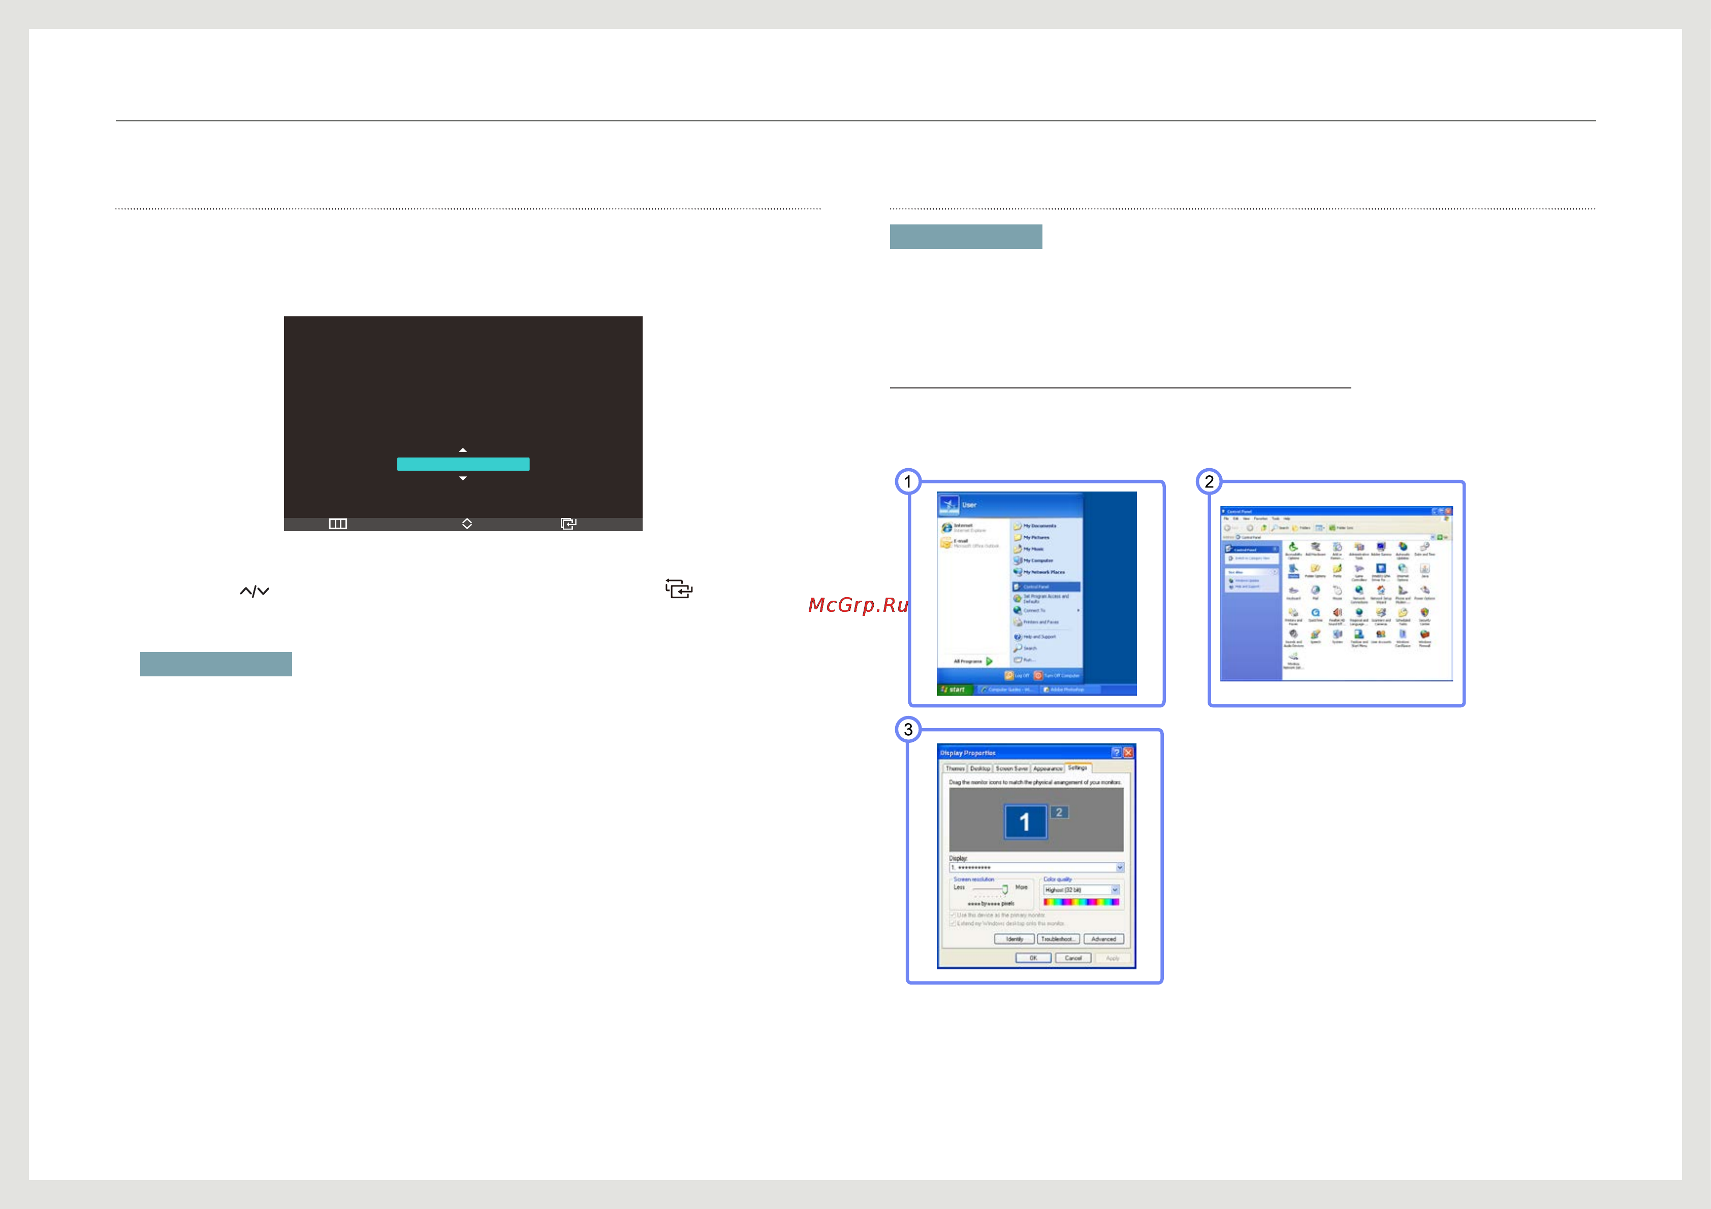This screenshot has width=1711, height=1209.
Task: Open My Documents in Start menu
Action: pos(1035,527)
